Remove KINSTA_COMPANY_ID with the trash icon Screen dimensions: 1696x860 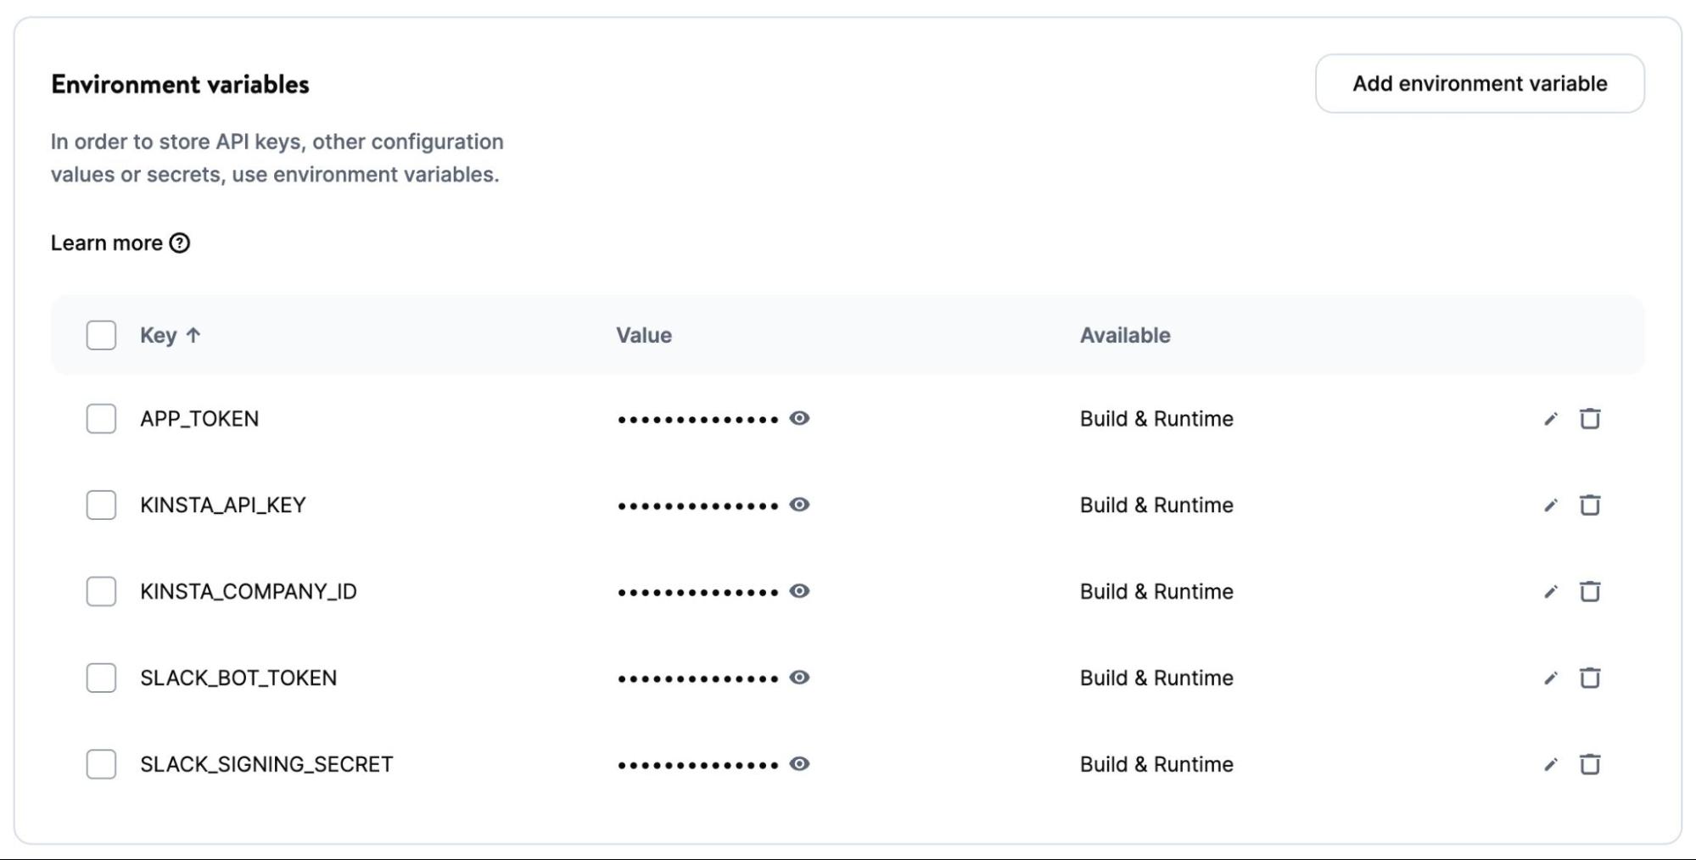point(1589,592)
